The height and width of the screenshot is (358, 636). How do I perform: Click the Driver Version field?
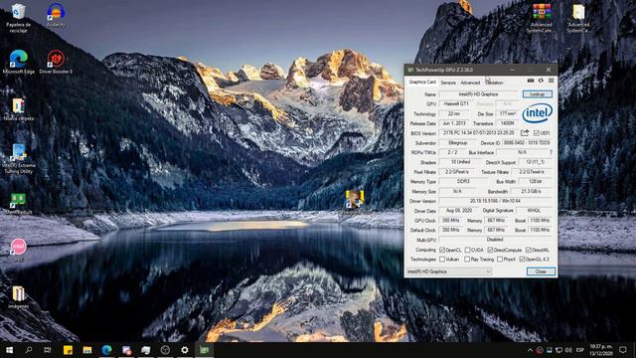click(x=495, y=201)
